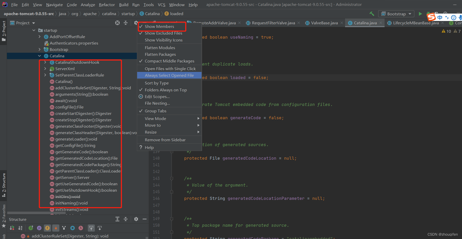The height and width of the screenshot is (239, 462).
Task: Run Bootstrap with the green play button
Action: (x=420, y=14)
